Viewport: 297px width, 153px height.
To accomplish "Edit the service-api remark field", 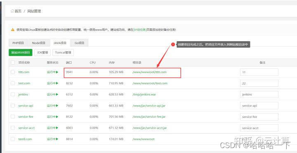I will pyautogui.click(x=259, y=106).
